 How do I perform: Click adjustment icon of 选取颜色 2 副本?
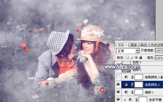[x=126, y=77]
